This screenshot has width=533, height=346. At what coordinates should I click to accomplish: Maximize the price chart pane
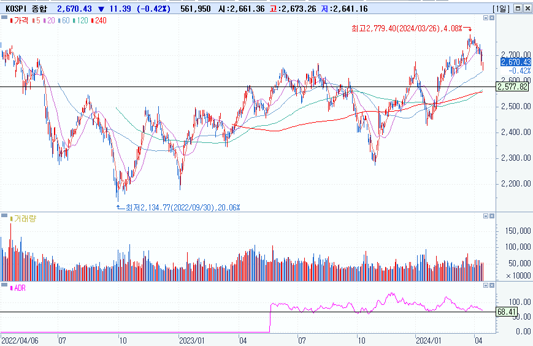coord(486,18)
